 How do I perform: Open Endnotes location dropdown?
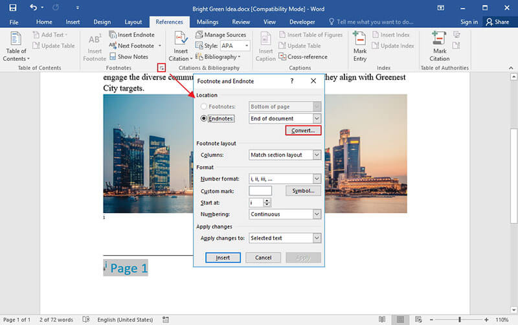pos(317,118)
